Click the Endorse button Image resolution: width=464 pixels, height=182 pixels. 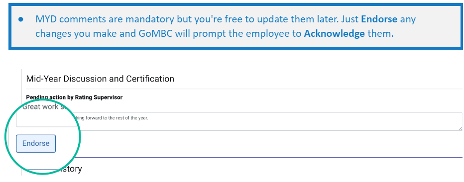coord(36,144)
